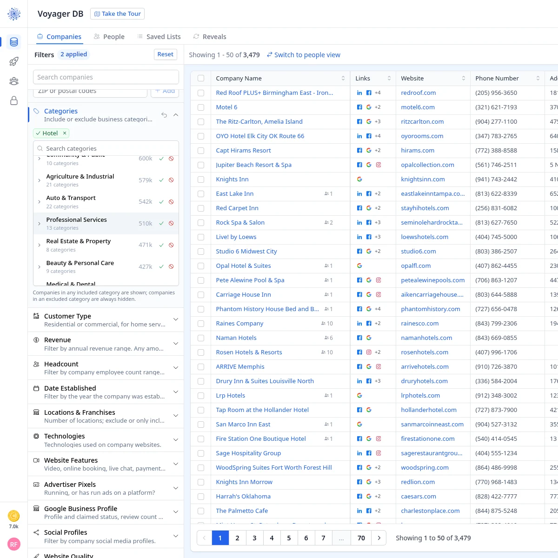Switch to people view link
The image size is (558, 558).
click(303, 55)
